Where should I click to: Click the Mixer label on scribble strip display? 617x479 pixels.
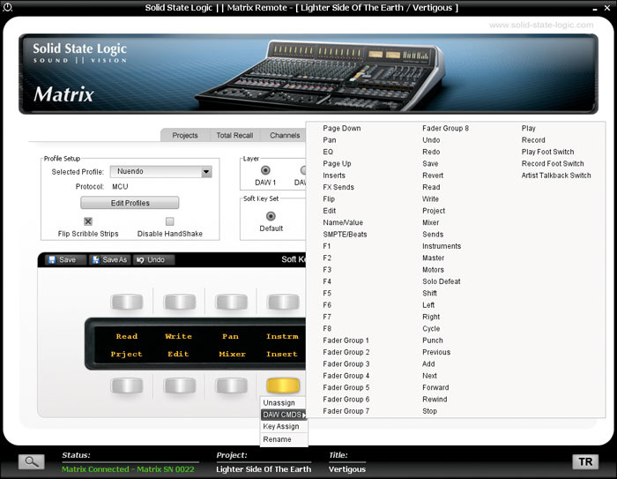(232, 354)
